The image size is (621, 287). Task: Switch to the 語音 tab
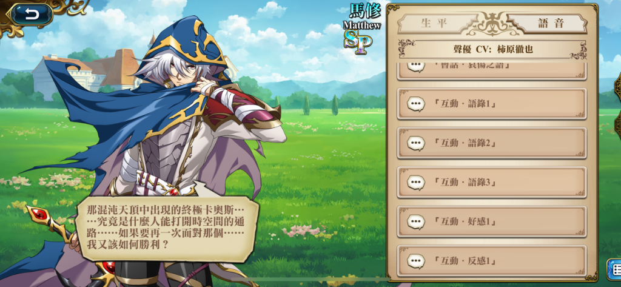pyautogui.click(x=548, y=23)
